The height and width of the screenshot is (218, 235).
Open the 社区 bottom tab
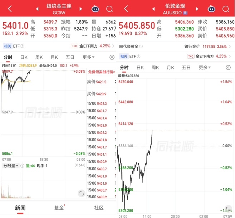point(99,208)
